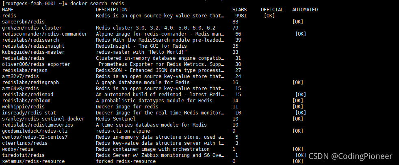Click redislabs/redisearch image name
The width and height of the screenshot is (399, 165).
[30, 40]
